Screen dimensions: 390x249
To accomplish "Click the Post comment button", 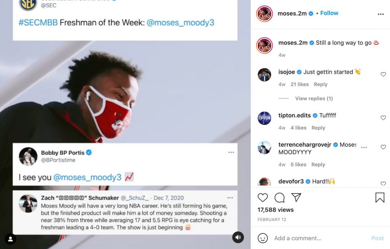I will [377, 238].
